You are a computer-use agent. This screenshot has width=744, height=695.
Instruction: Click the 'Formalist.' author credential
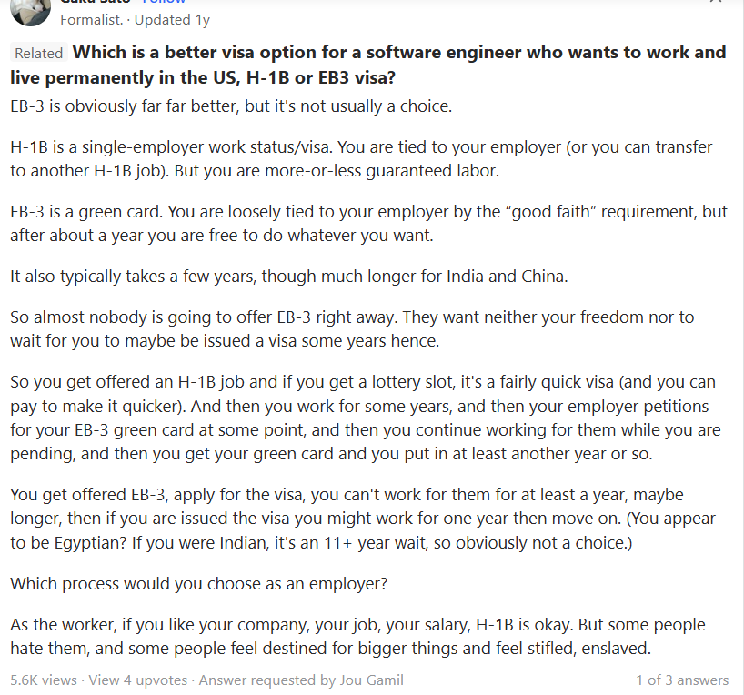point(90,20)
